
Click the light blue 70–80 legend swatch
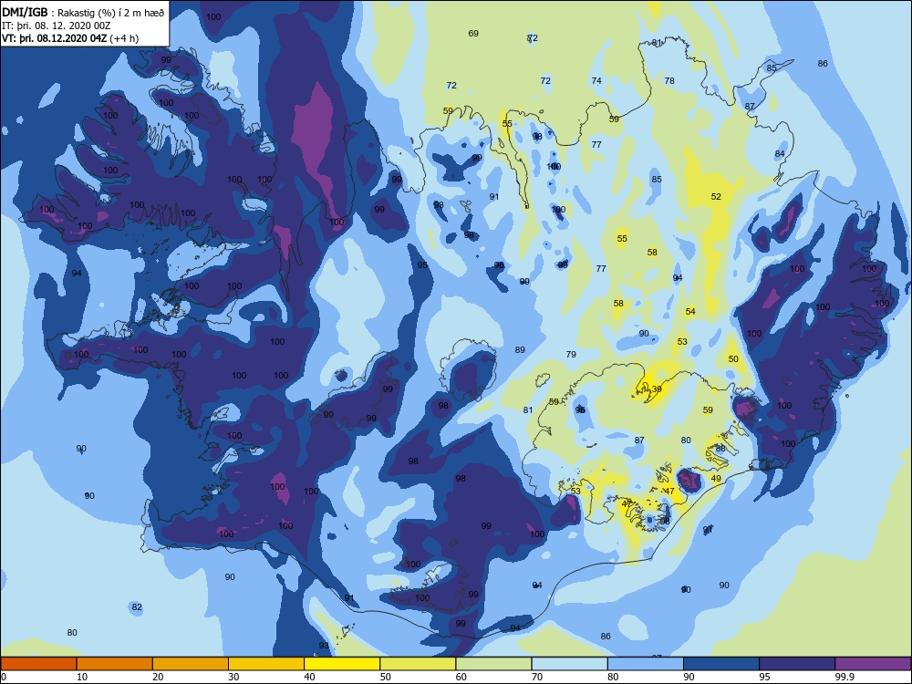click(x=569, y=664)
